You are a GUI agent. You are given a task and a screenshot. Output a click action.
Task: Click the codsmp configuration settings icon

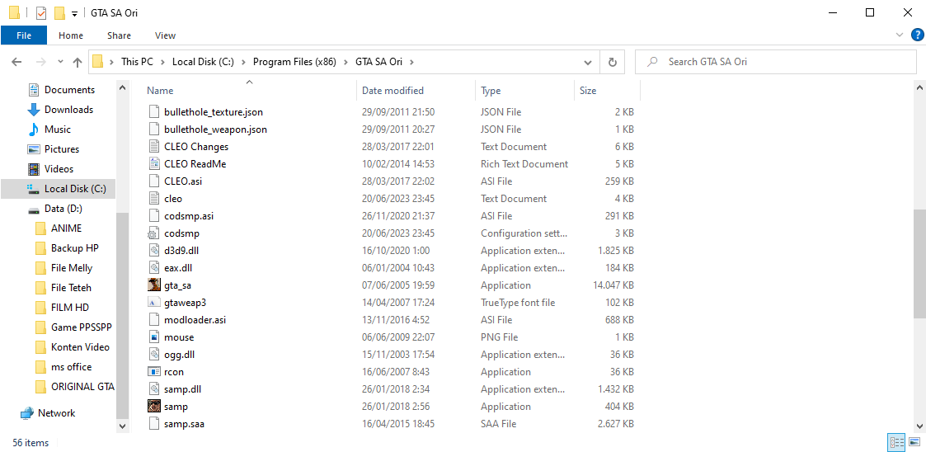pos(153,233)
